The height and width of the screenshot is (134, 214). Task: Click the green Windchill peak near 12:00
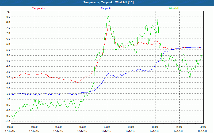tap(109, 16)
